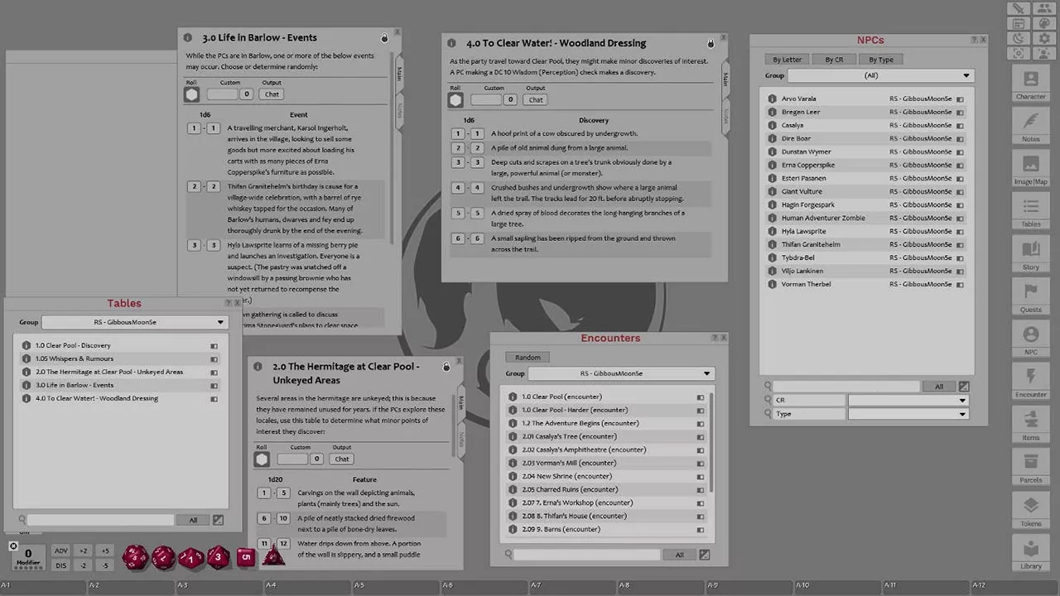This screenshot has height=596, width=1060.
Task: Open the Tables sidebar button
Action: click(1030, 212)
